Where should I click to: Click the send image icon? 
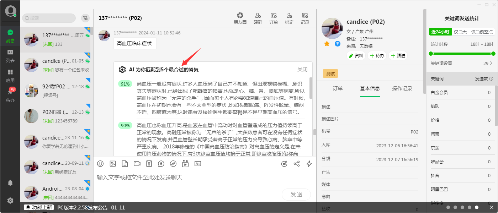click(113, 164)
